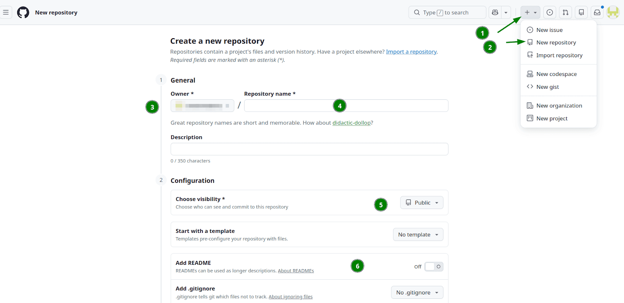
Task: Click the New codespace icon
Action: tap(530, 74)
